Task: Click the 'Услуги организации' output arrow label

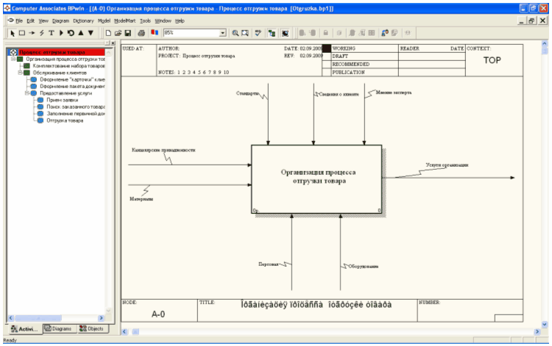Action: [x=447, y=165]
